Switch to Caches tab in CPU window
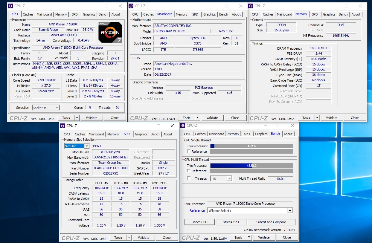Viewport: 372px width, 243px height. click(x=28, y=14)
